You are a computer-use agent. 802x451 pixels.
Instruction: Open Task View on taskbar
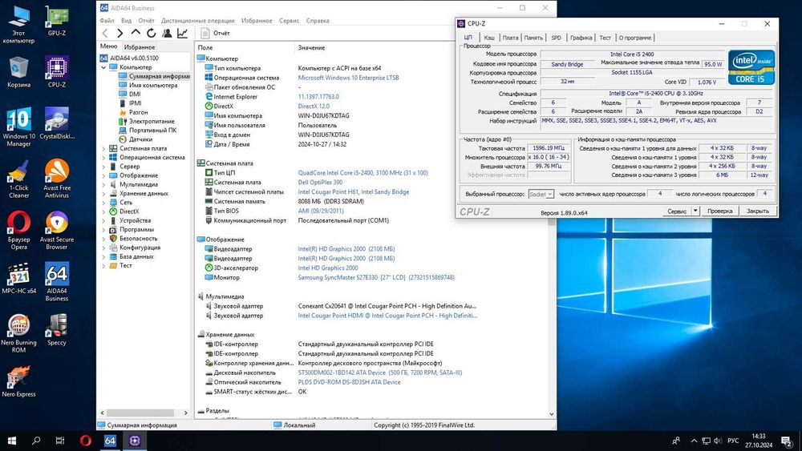[x=60, y=441]
